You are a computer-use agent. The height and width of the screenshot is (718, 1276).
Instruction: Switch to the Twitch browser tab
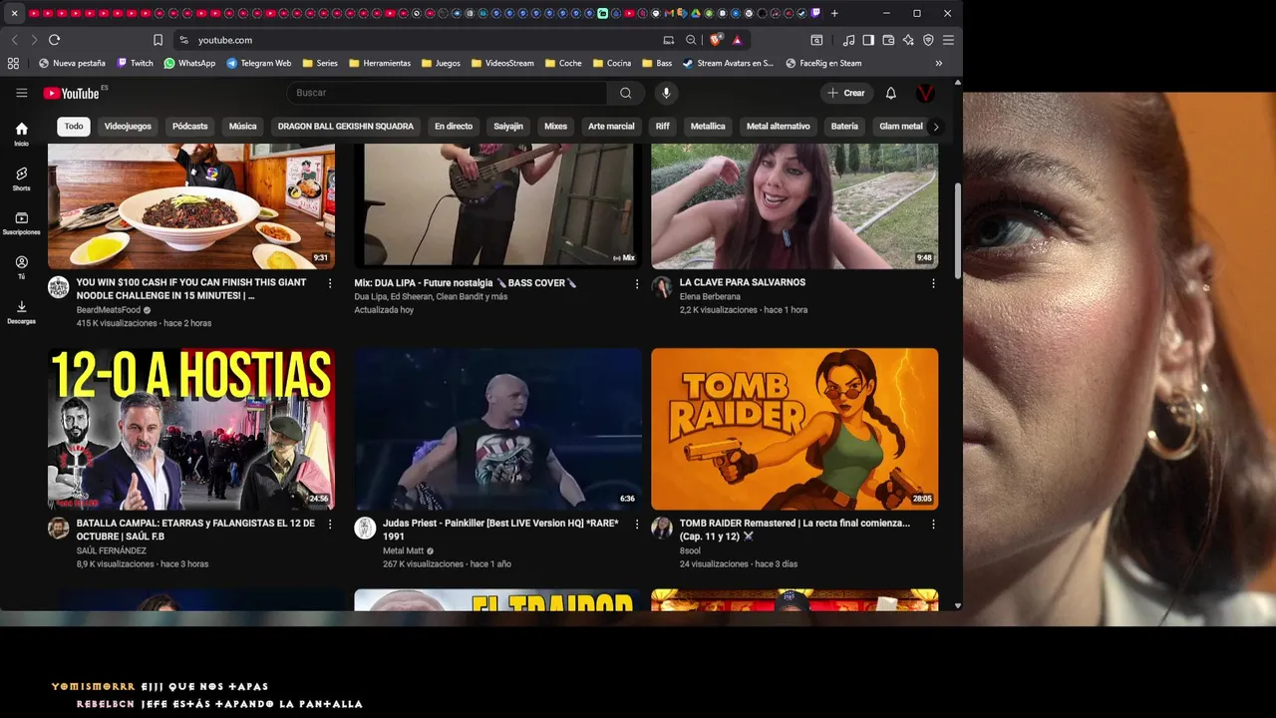[x=815, y=13]
